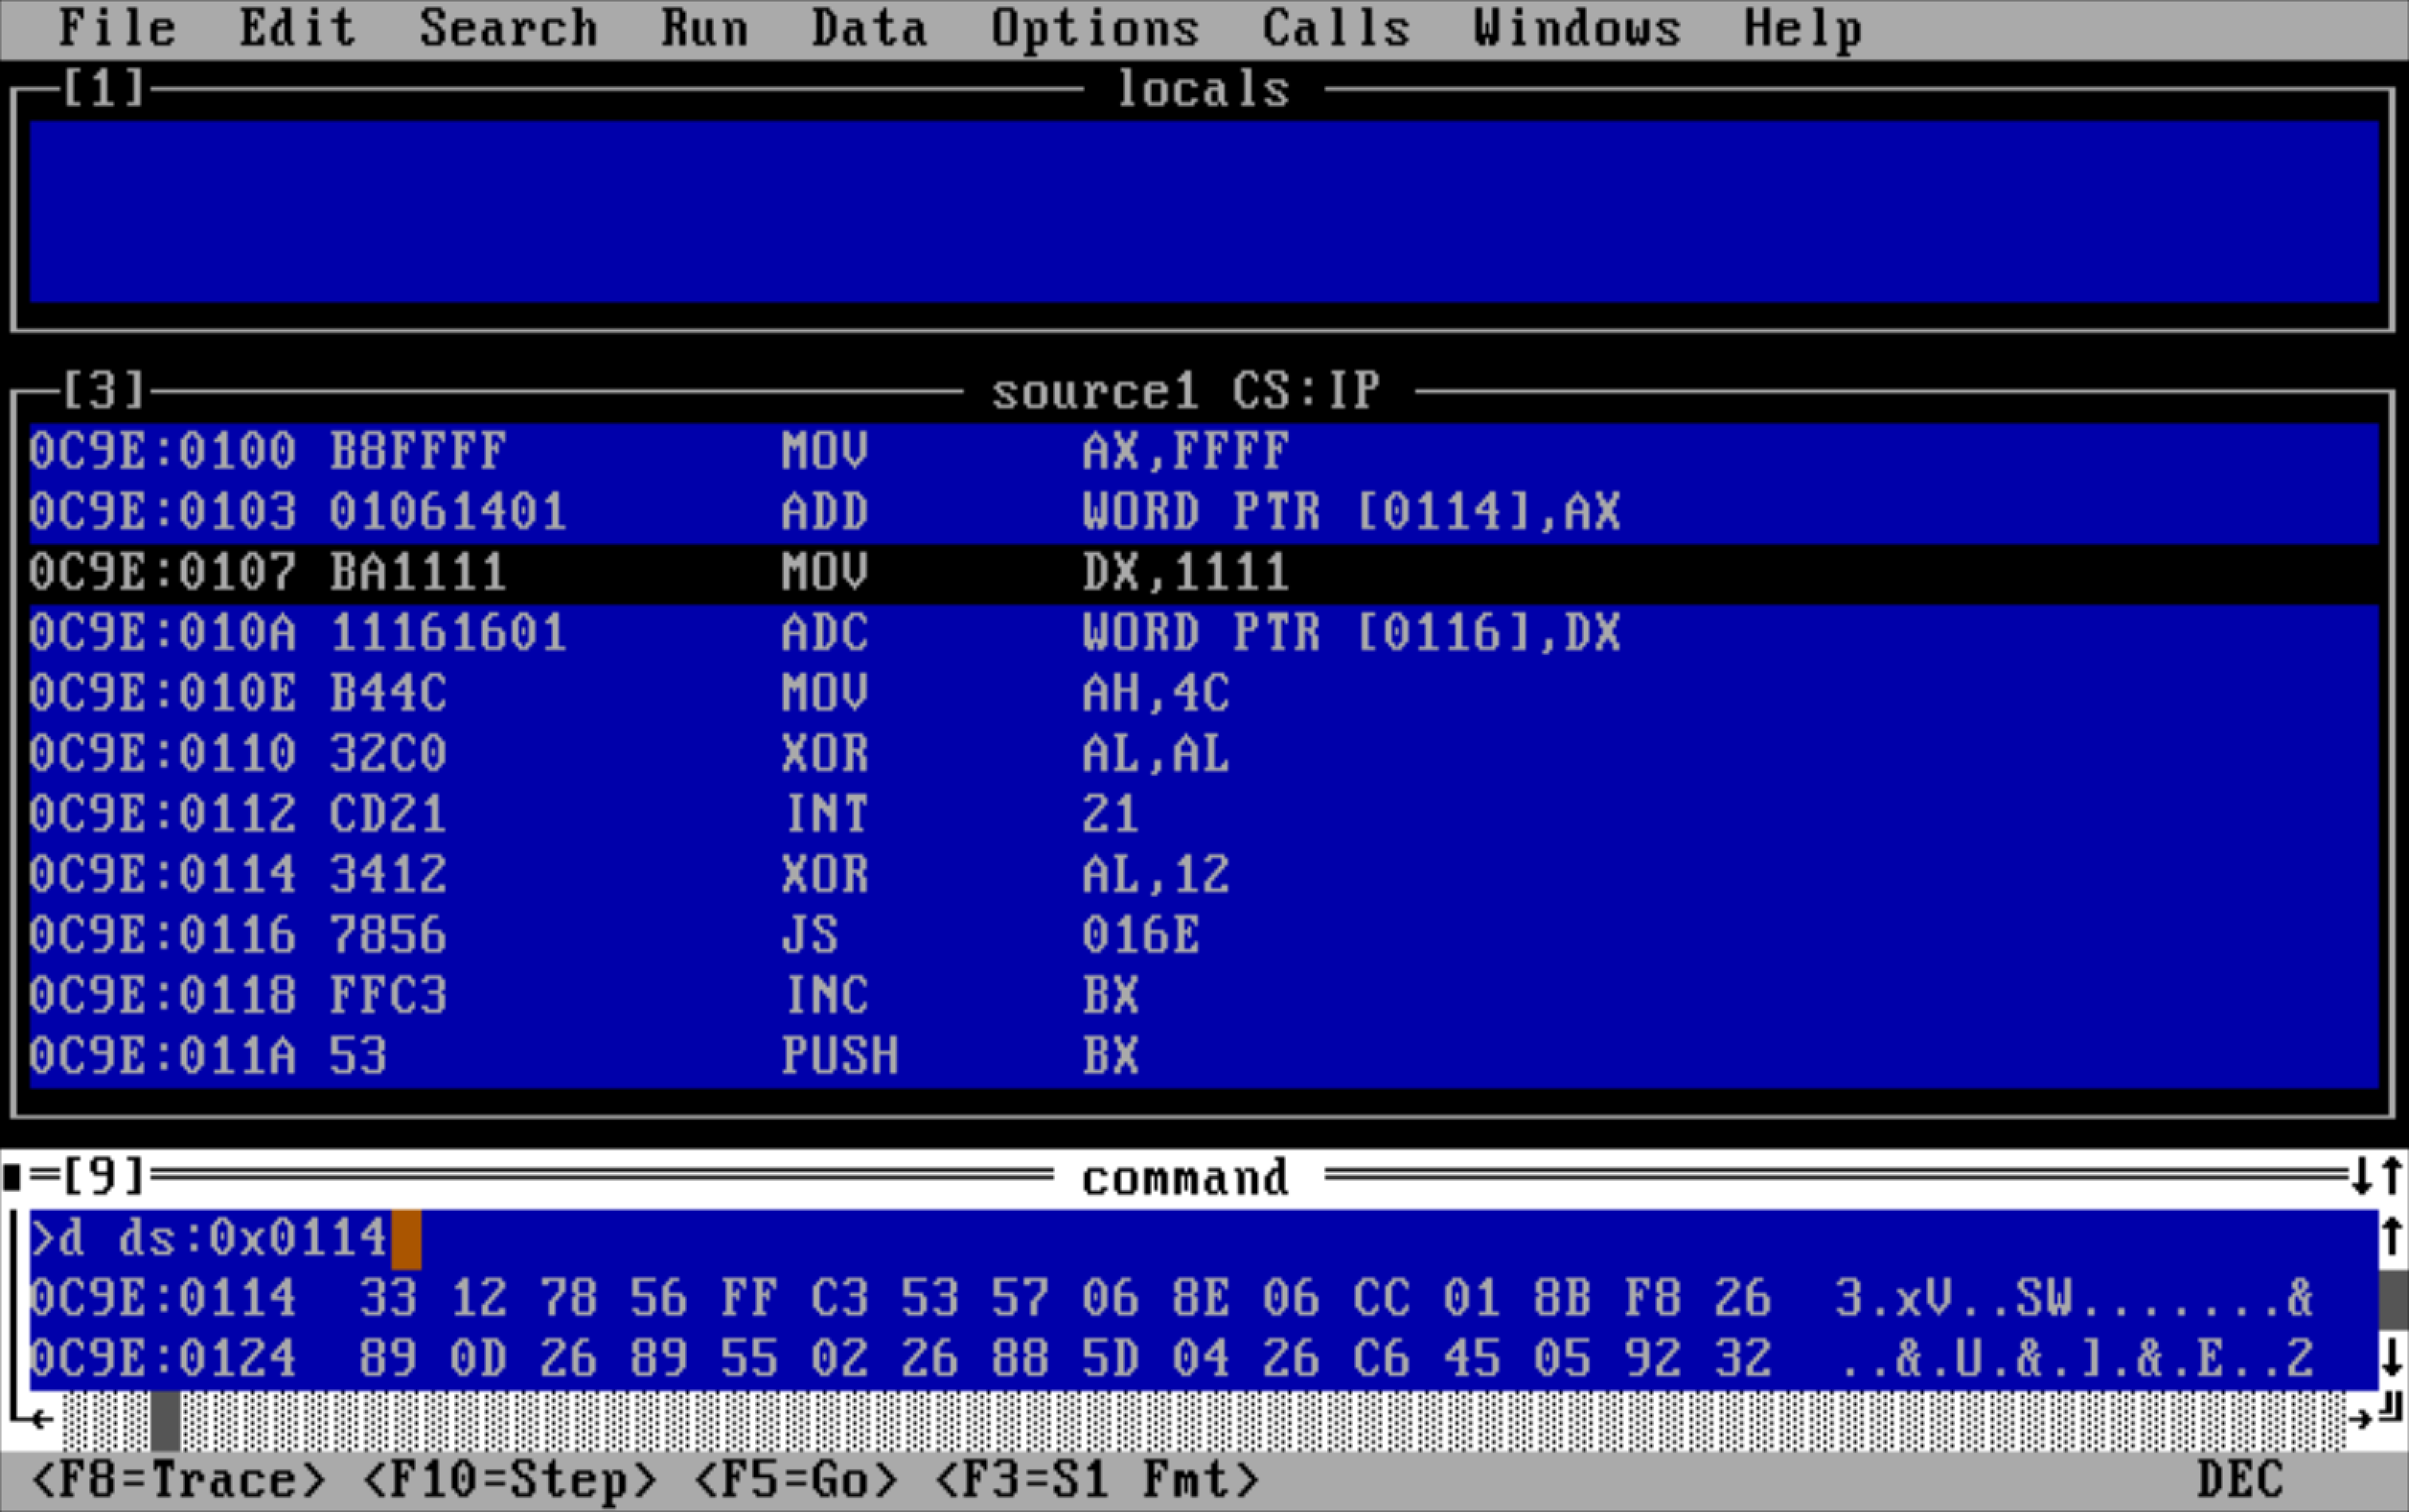Select line XOR AL,12 at 0114

(x=1203, y=876)
